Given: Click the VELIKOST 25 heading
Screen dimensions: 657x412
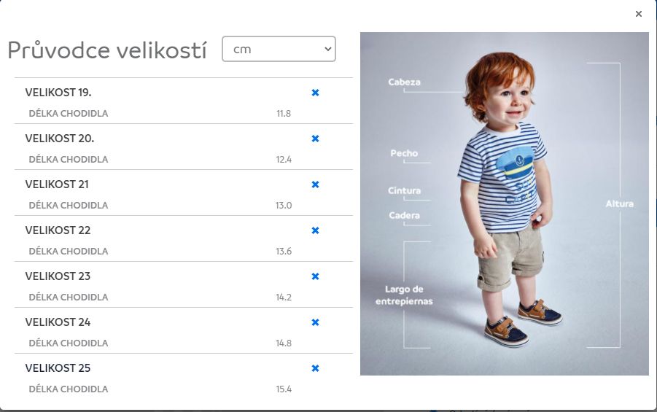Looking at the screenshot, I should (58, 368).
